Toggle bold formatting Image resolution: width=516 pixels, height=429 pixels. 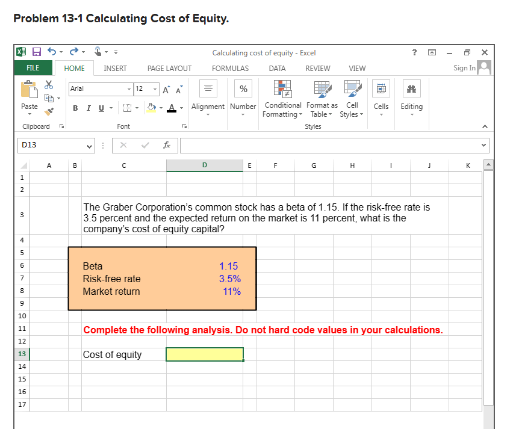coord(75,107)
